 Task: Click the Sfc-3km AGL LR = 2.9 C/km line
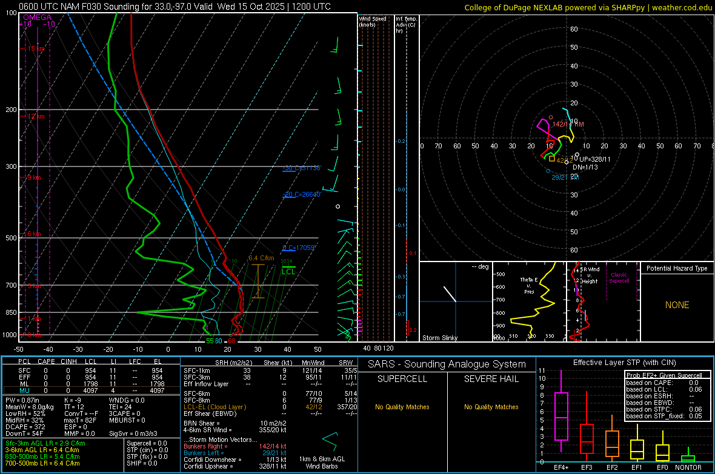[45, 443]
